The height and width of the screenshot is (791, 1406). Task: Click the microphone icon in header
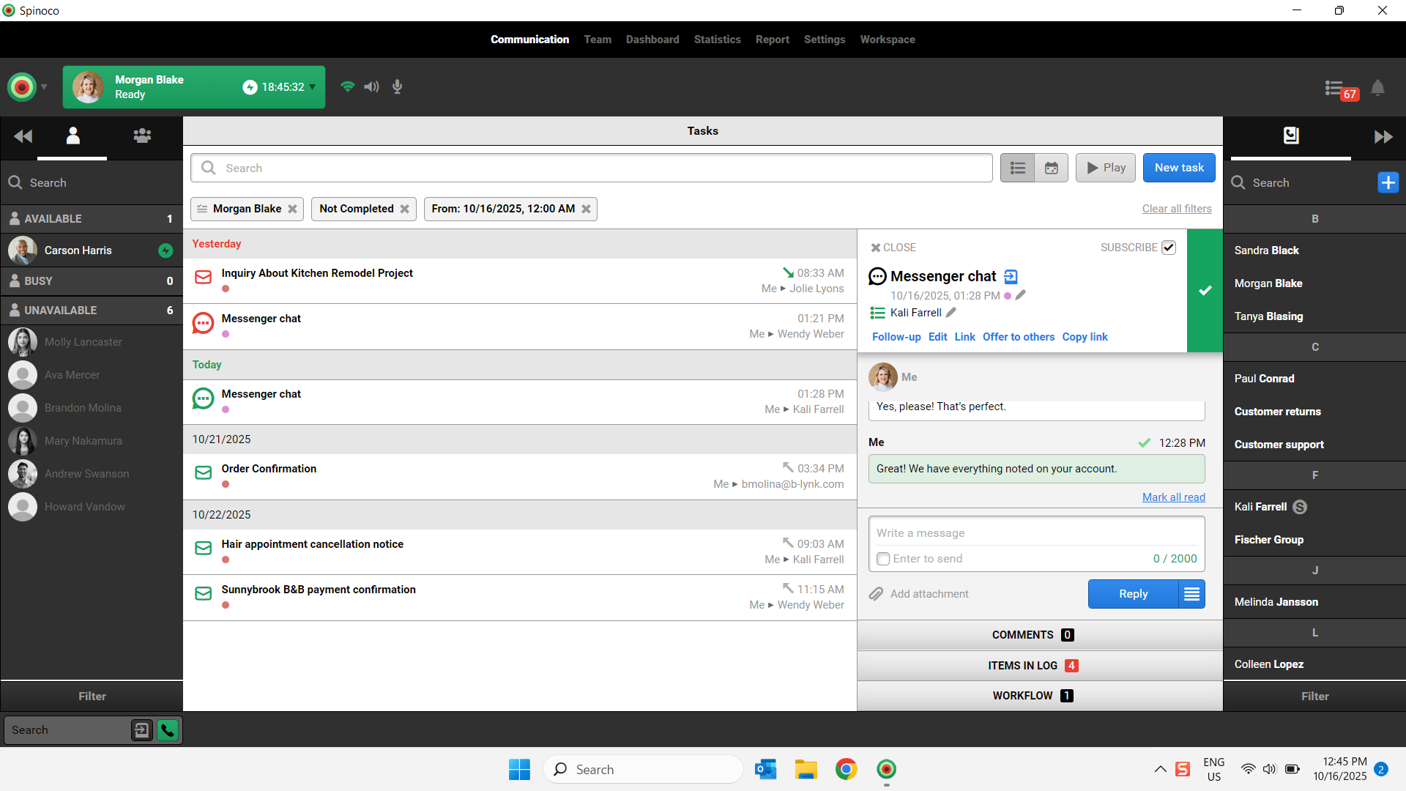pyautogui.click(x=397, y=86)
